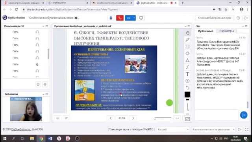The image size is (252, 142).
Task: Switch to the first Yandex search tab
Action: click(24, 3)
